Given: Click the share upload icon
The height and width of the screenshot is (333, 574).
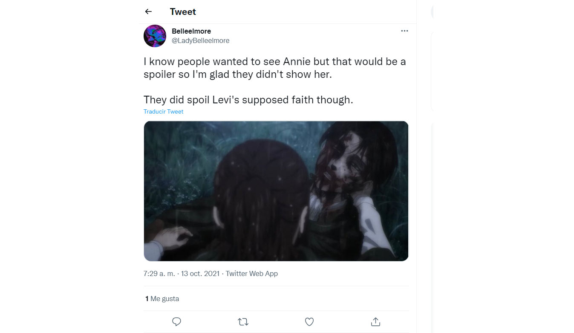Looking at the screenshot, I should [x=375, y=322].
